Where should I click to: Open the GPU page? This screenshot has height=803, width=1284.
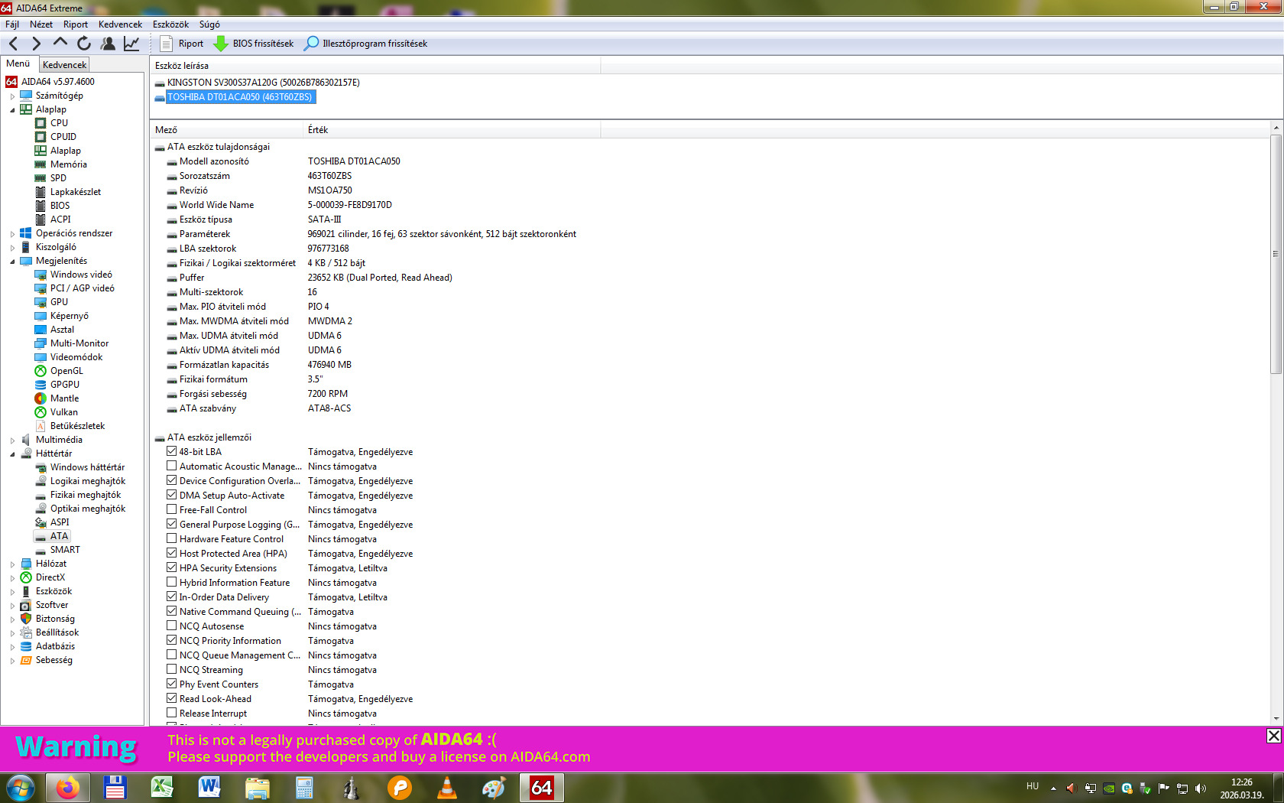pos(59,302)
